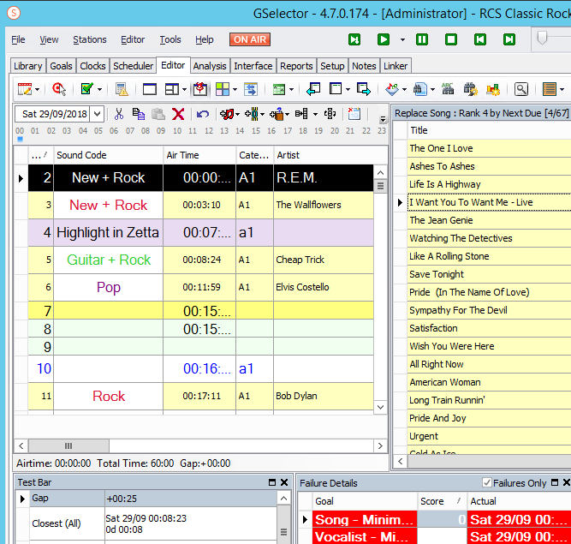Click the colored grid squares icon
571x544 pixels.
223,89
